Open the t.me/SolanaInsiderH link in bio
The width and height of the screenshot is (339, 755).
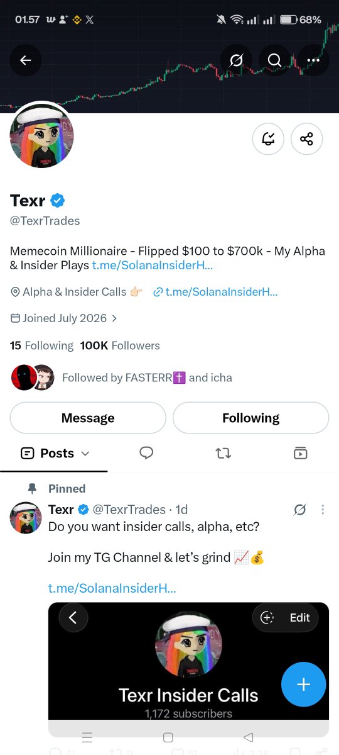point(153,266)
